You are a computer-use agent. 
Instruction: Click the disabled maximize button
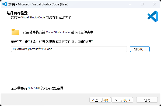[142, 4]
